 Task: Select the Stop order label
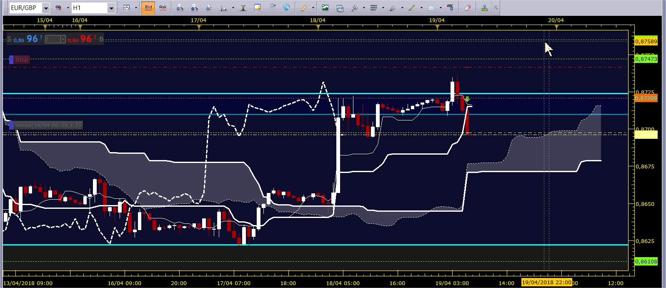click(x=19, y=60)
